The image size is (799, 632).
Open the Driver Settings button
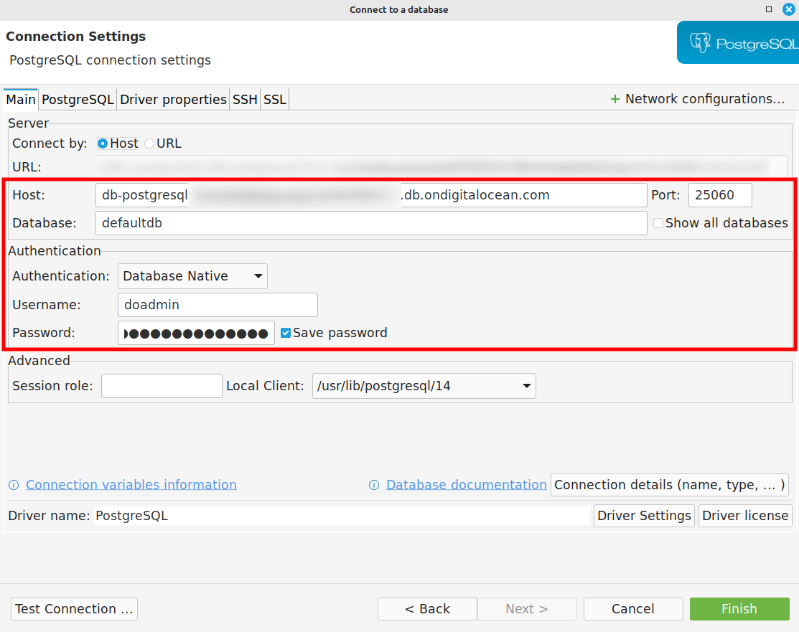tap(644, 516)
